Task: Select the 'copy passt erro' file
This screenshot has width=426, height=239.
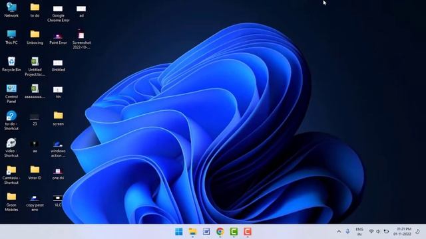Action: click(35, 203)
